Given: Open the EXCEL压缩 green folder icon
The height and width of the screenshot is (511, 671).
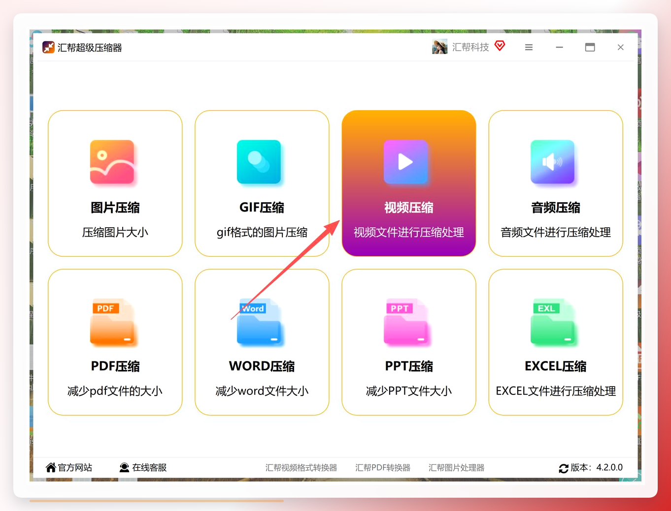Looking at the screenshot, I should (552, 321).
